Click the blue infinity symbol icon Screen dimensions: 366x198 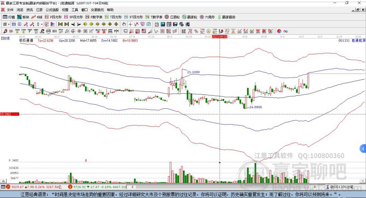(286, 31)
